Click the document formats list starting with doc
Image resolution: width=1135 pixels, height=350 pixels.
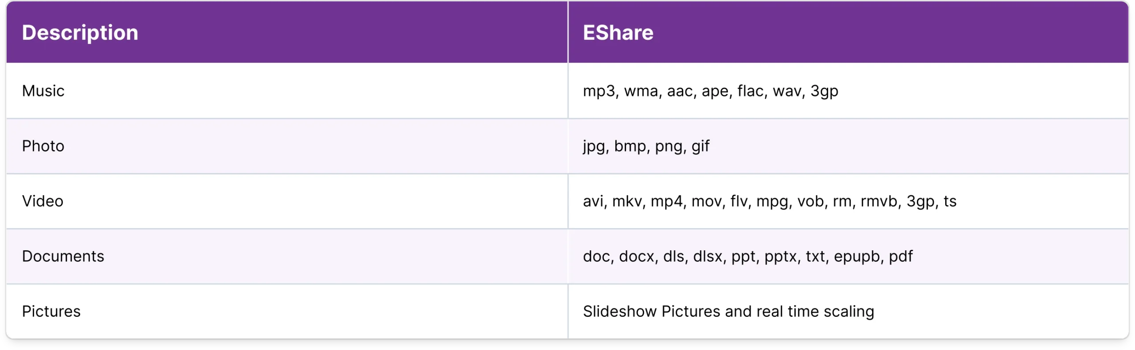pos(748,257)
